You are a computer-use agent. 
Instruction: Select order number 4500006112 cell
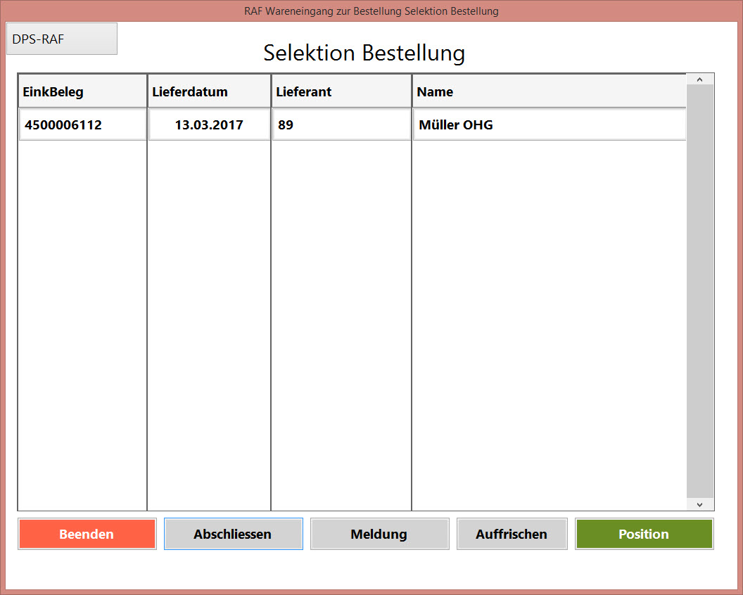[x=82, y=125]
